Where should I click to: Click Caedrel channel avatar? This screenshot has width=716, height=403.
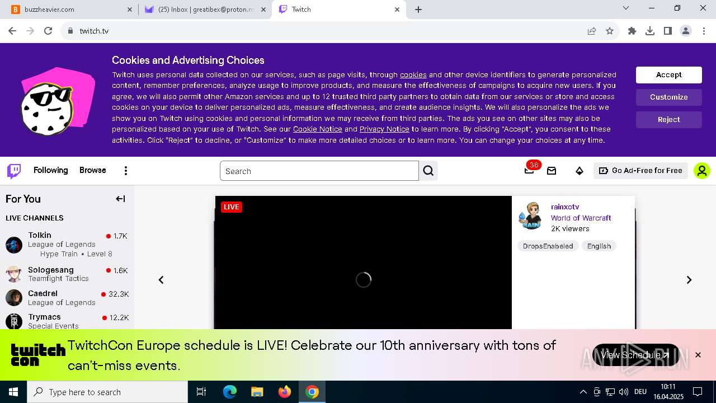click(x=14, y=298)
